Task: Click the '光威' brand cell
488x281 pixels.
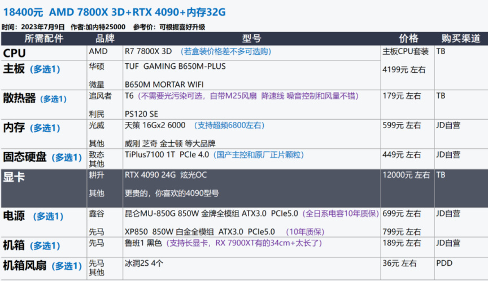Action: [97, 125]
